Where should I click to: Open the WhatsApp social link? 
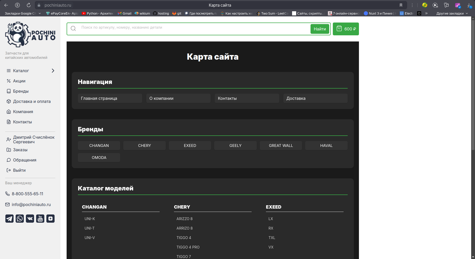pos(20,219)
